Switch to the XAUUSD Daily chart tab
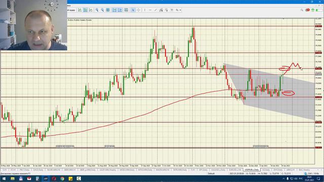324x182 pixels. coord(218,170)
